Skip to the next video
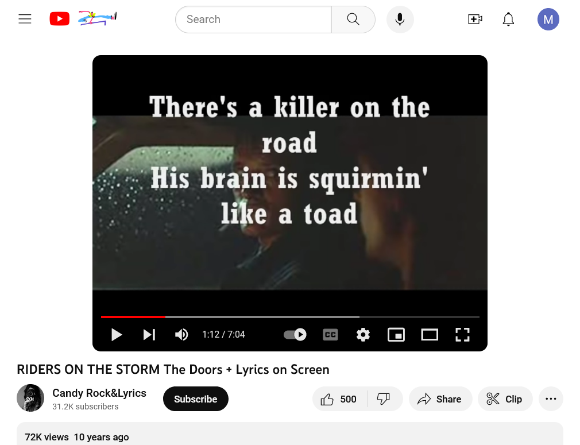Viewport: 580px width, 445px height. 149,334
